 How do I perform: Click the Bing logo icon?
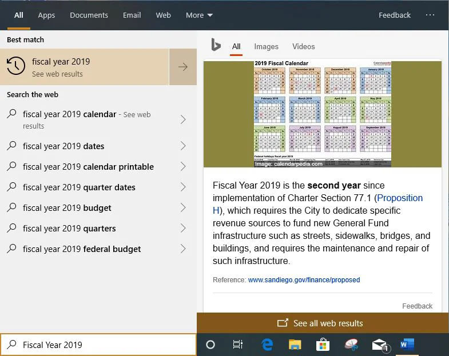tap(216, 45)
